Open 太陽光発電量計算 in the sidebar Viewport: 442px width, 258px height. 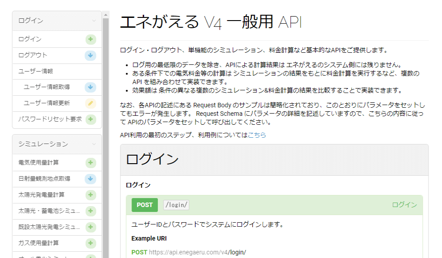point(57,195)
